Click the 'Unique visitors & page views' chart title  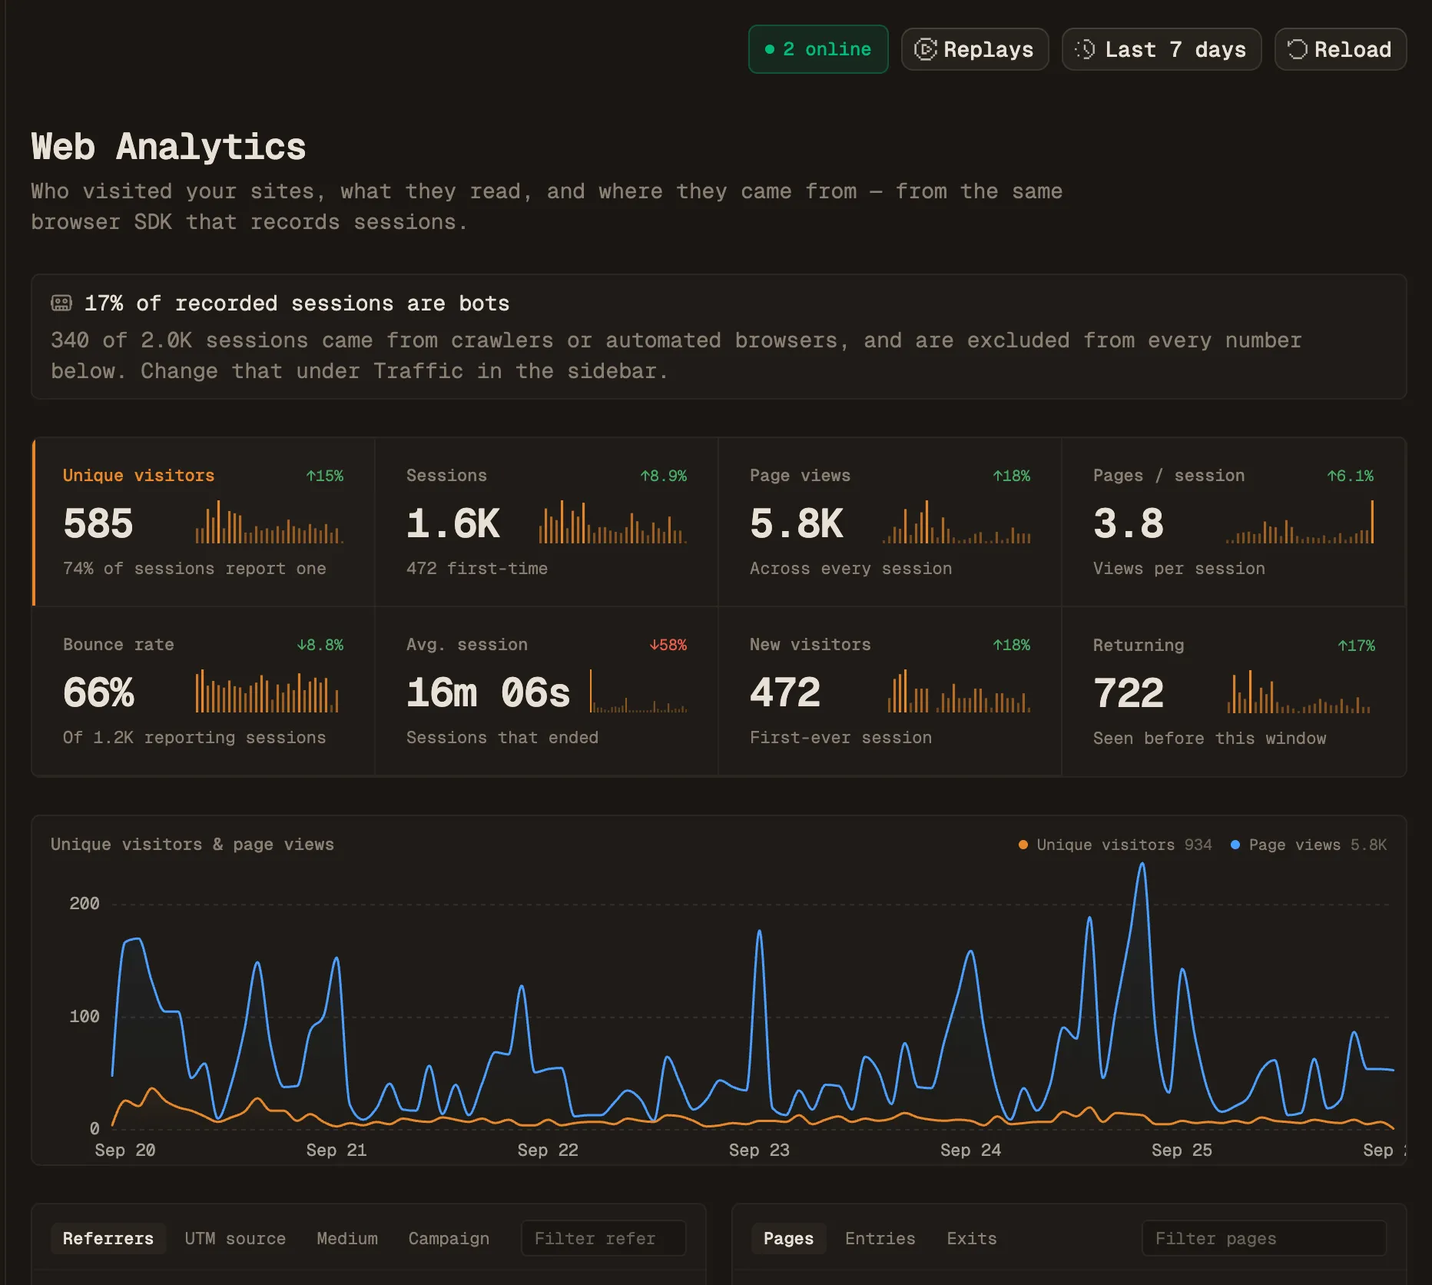coord(192,845)
